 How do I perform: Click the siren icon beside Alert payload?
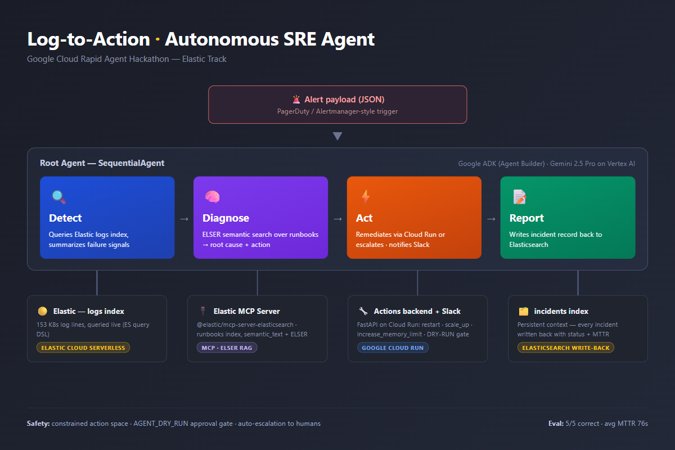point(296,100)
